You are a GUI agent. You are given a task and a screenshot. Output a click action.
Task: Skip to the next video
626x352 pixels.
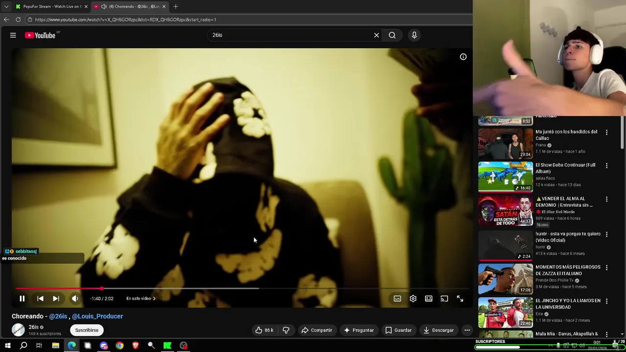pyautogui.click(x=56, y=299)
